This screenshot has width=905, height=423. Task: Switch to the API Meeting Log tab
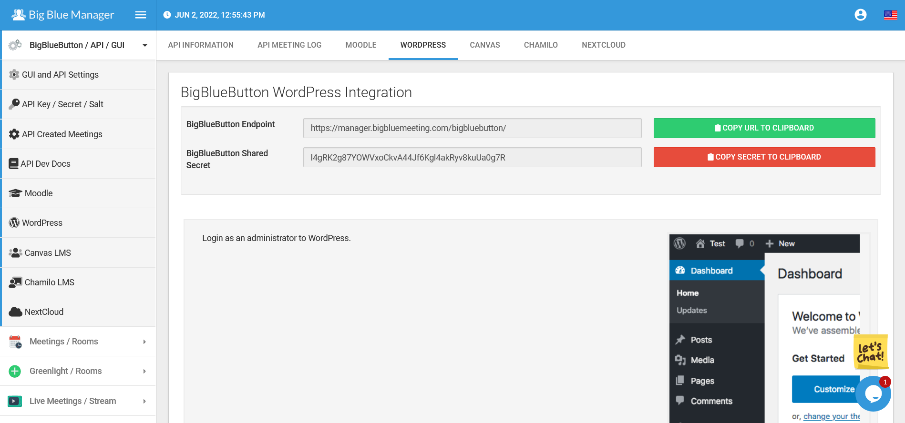coord(289,45)
